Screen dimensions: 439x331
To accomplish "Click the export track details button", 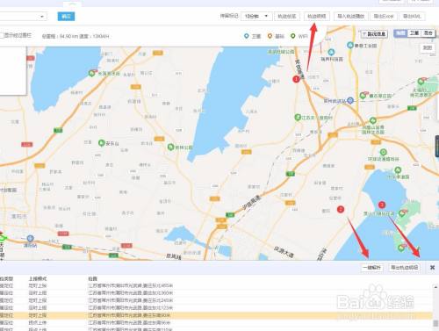I will pos(404,268).
